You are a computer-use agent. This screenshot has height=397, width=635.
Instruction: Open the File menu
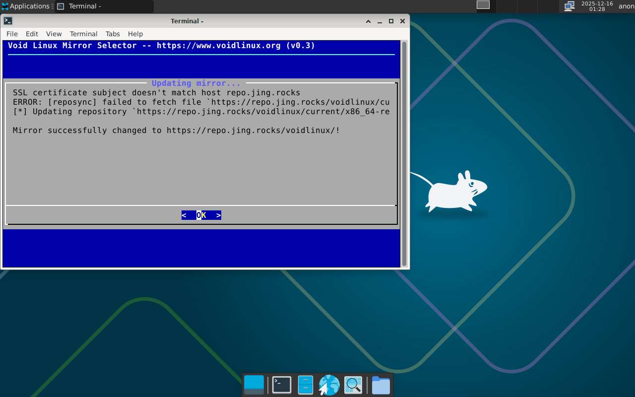[x=12, y=34]
